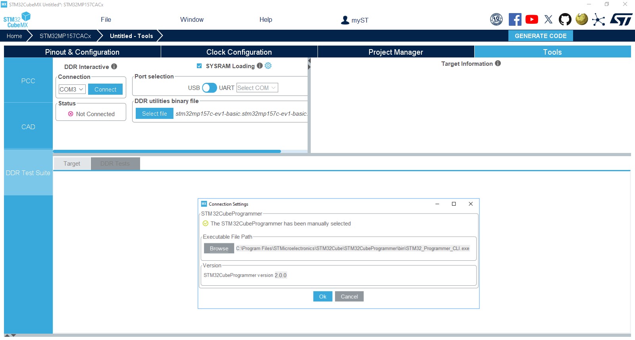Screen dimensions: 635x340
Task: Open the File menu
Action: click(106, 19)
